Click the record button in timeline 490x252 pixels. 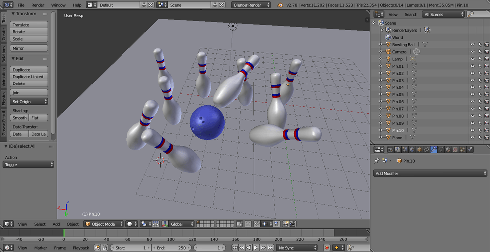click(327, 248)
